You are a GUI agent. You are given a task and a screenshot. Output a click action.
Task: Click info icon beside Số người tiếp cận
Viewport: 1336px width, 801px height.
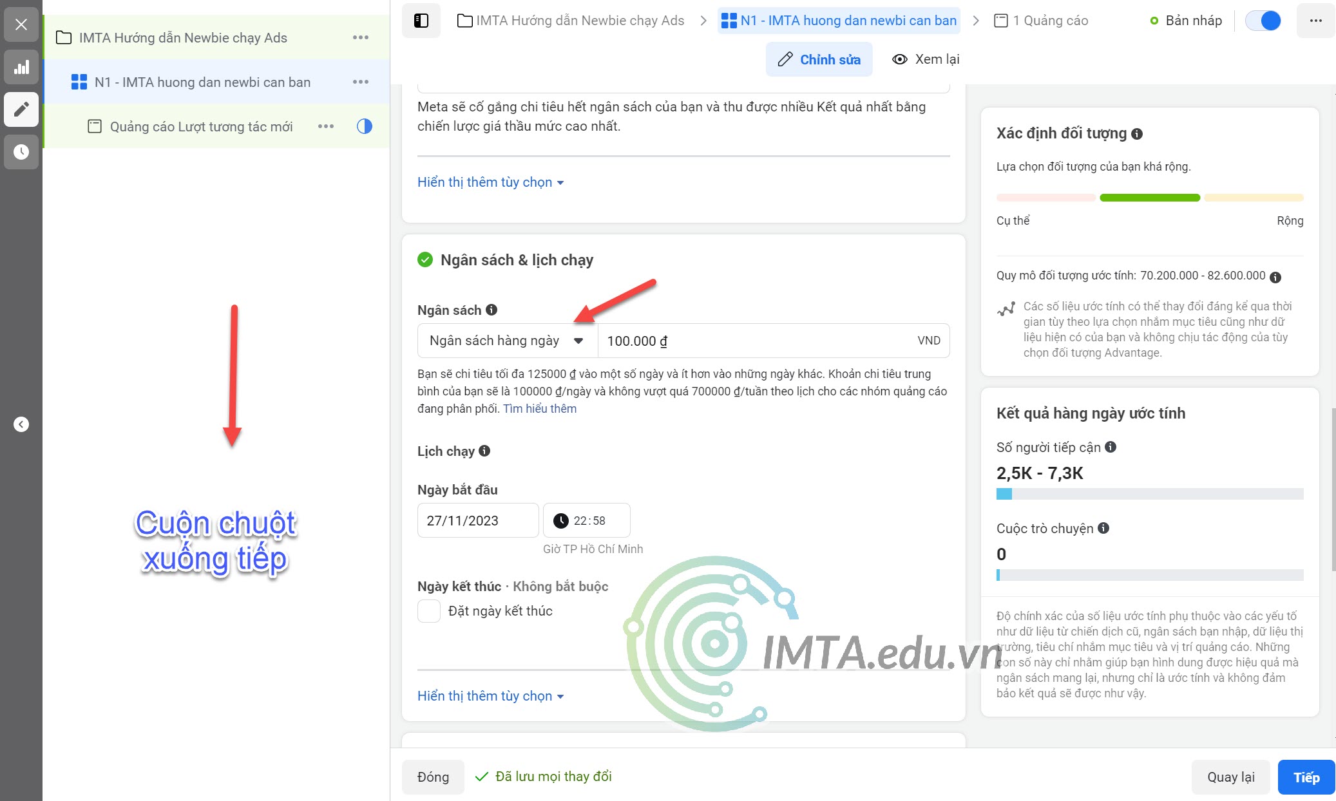pos(1111,447)
